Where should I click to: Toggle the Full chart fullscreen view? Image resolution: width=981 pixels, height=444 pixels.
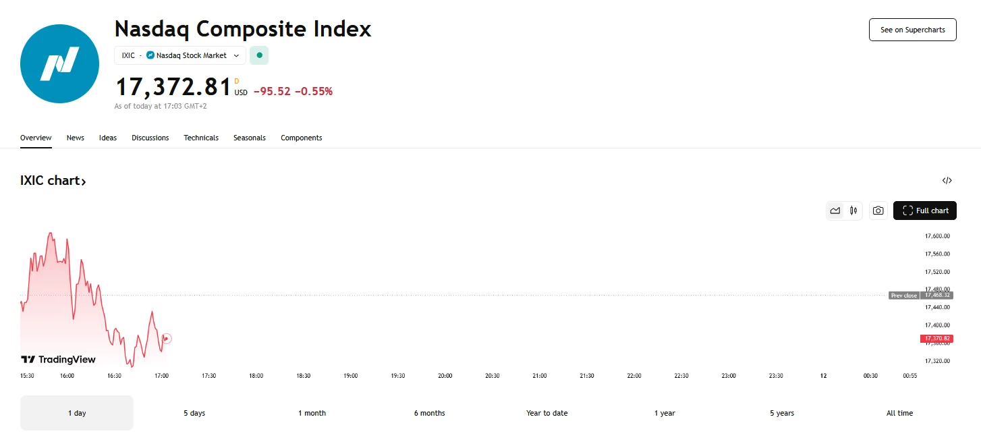[925, 211]
